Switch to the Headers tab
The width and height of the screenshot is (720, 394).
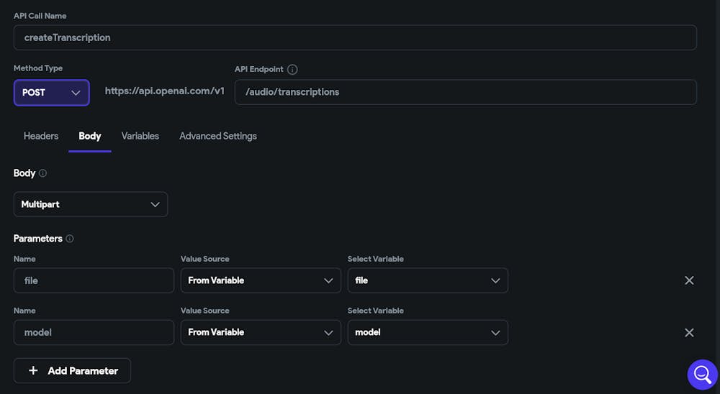(x=41, y=136)
